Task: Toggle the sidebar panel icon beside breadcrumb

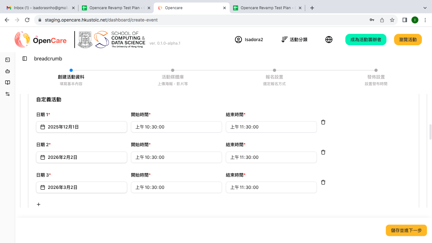Action: (25, 59)
